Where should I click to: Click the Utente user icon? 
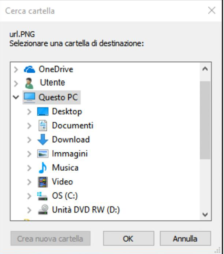[29, 83]
